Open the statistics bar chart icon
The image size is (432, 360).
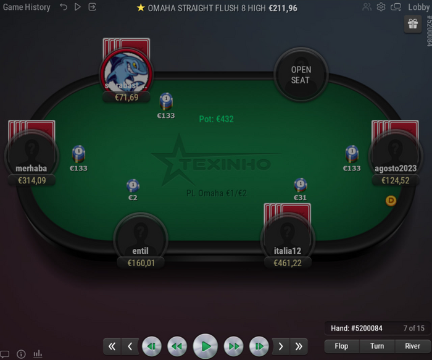(x=38, y=354)
